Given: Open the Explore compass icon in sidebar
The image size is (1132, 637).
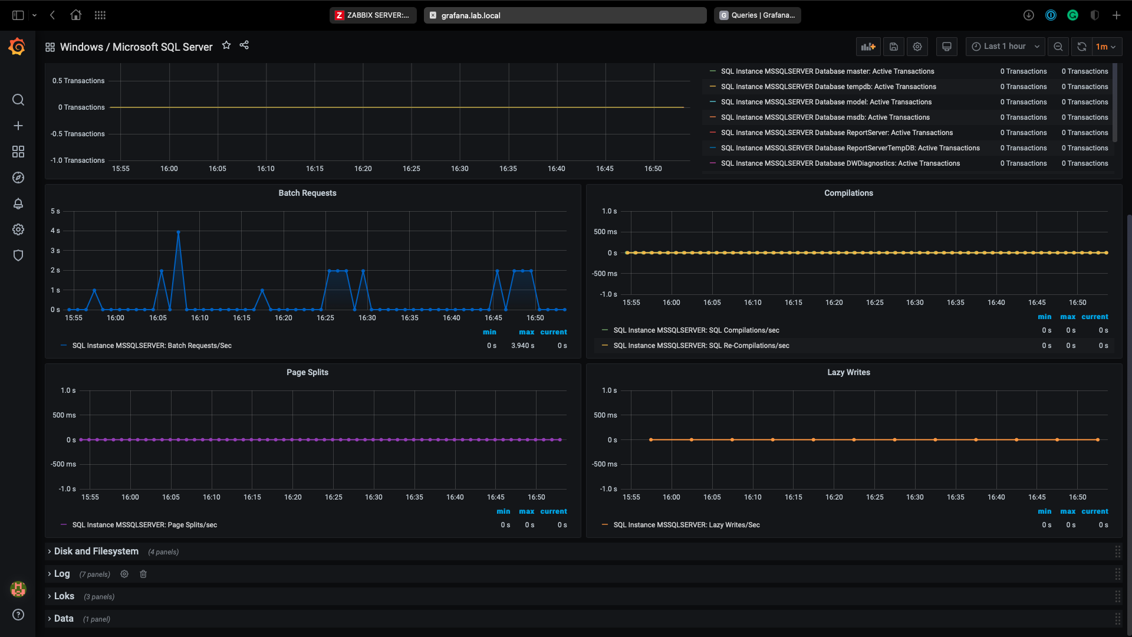Looking at the screenshot, I should point(18,178).
